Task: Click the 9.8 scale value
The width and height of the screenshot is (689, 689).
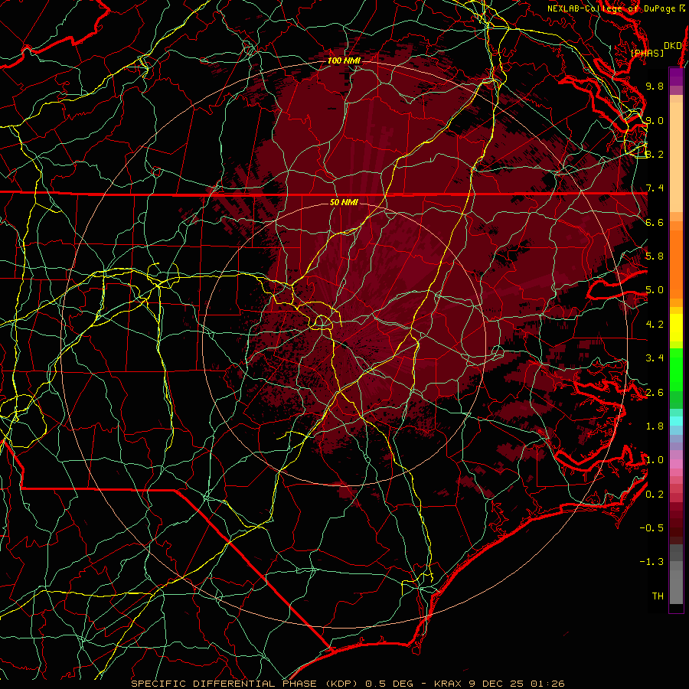Action: (655, 86)
